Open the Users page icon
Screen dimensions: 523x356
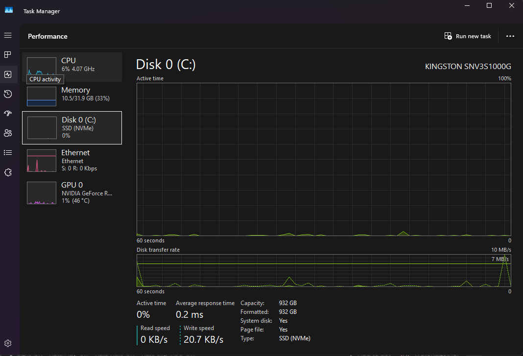(x=8, y=133)
